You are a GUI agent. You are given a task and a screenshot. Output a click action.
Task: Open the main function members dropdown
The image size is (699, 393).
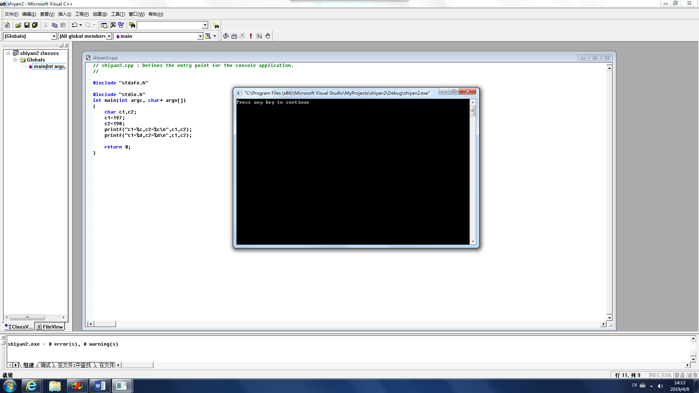coord(200,36)
